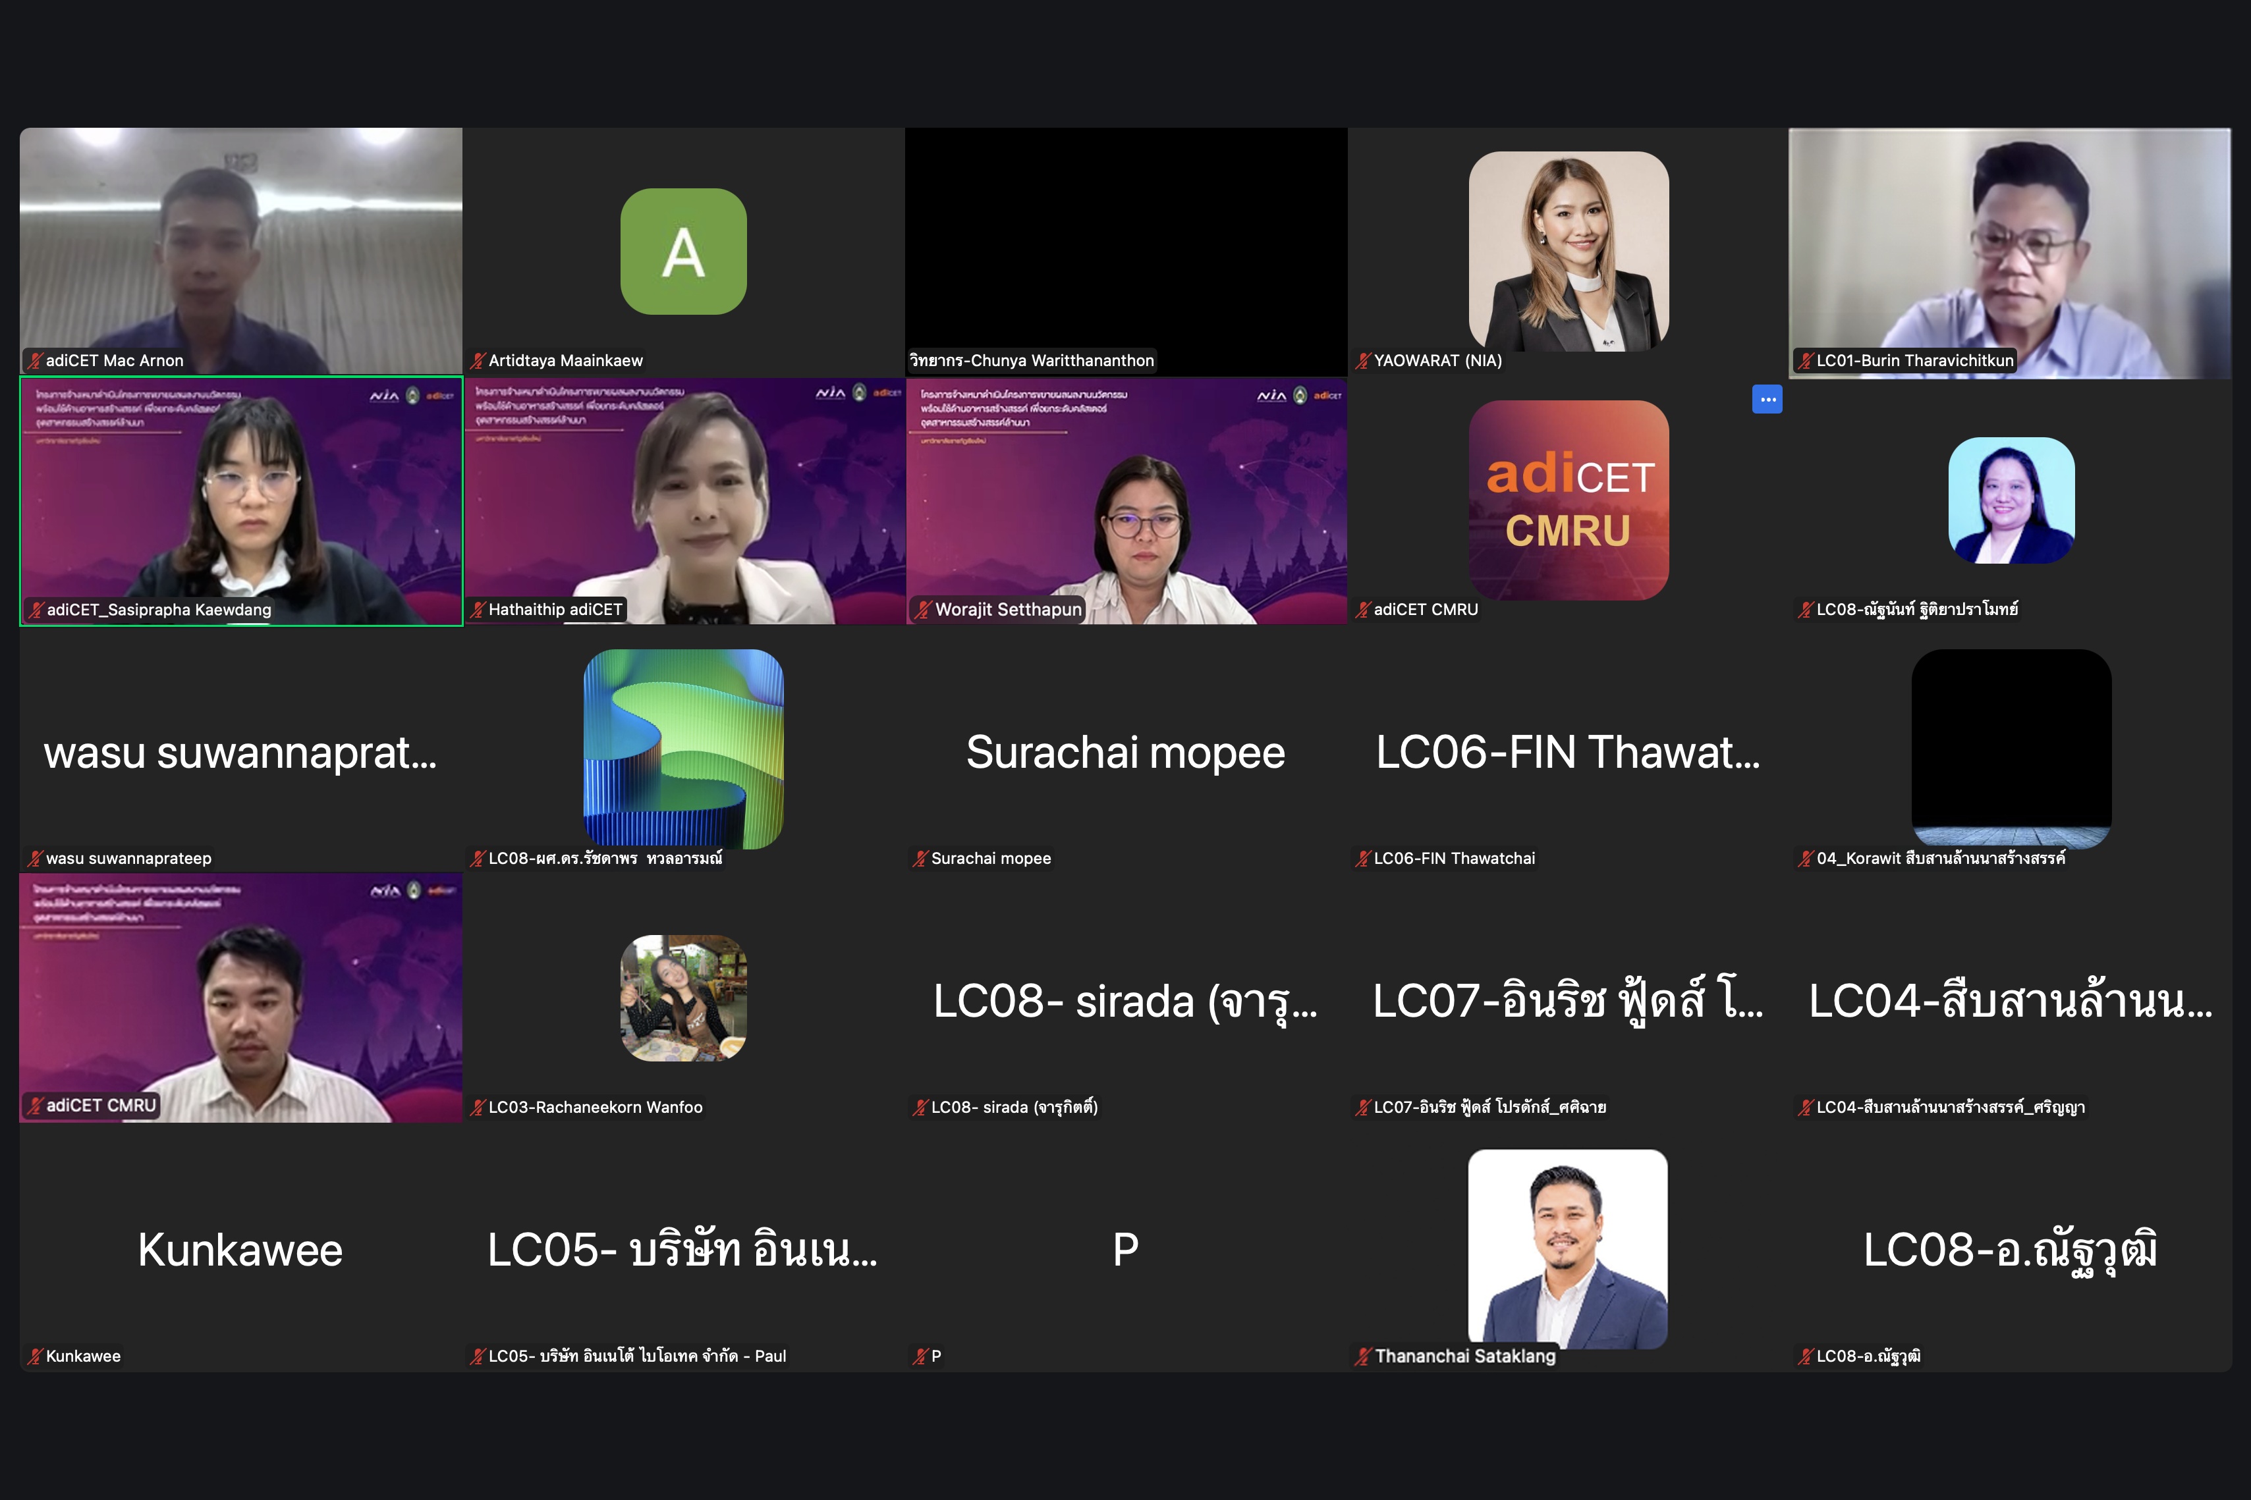This screenshot has width=2251, height=1500.
Task: Click muted mic icon beside Thananchai Sataklang
Action: coord(1363,1356)
